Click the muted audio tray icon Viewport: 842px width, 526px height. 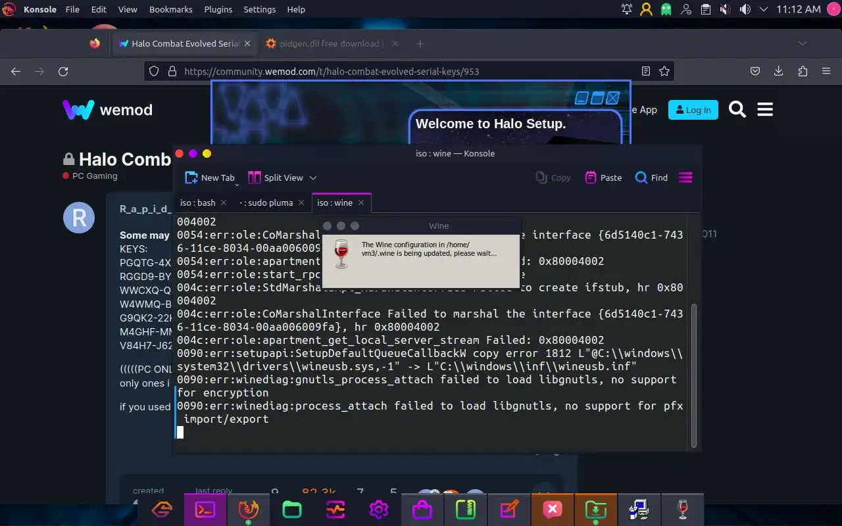coord(725,9)
